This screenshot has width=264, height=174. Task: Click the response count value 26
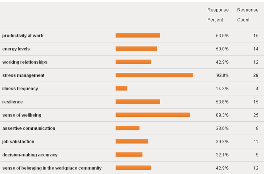pyautogui.click(x=256, y=75)
